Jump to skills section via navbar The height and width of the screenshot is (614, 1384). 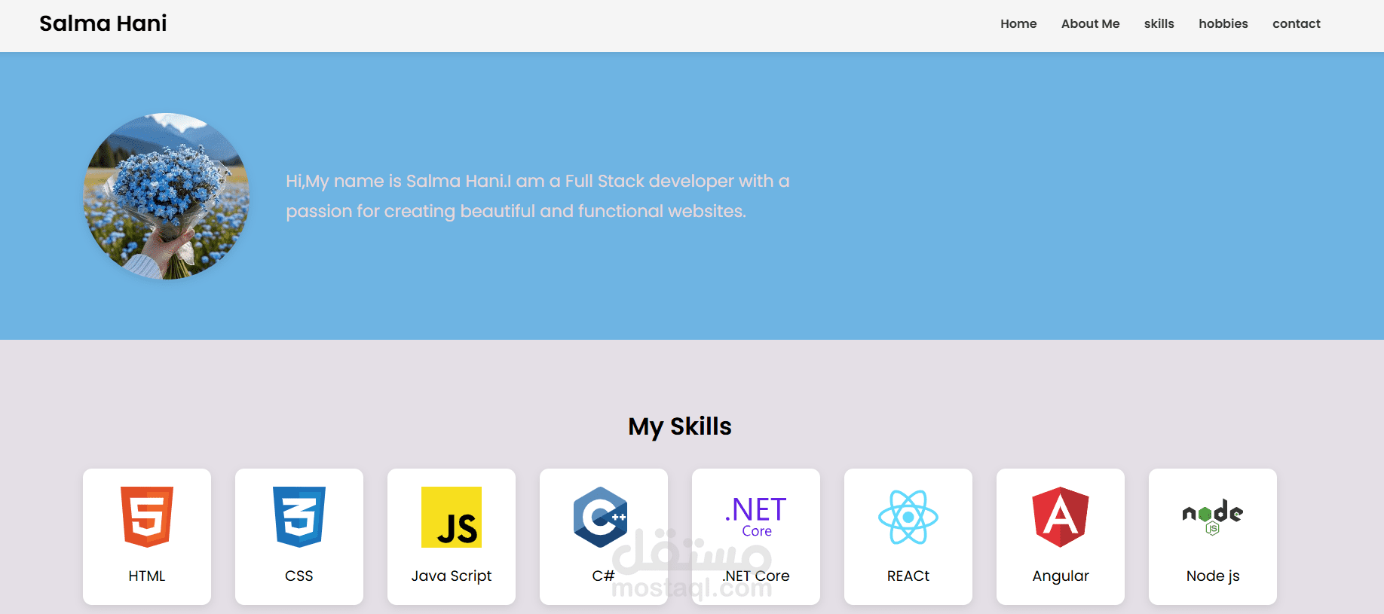1159,24
